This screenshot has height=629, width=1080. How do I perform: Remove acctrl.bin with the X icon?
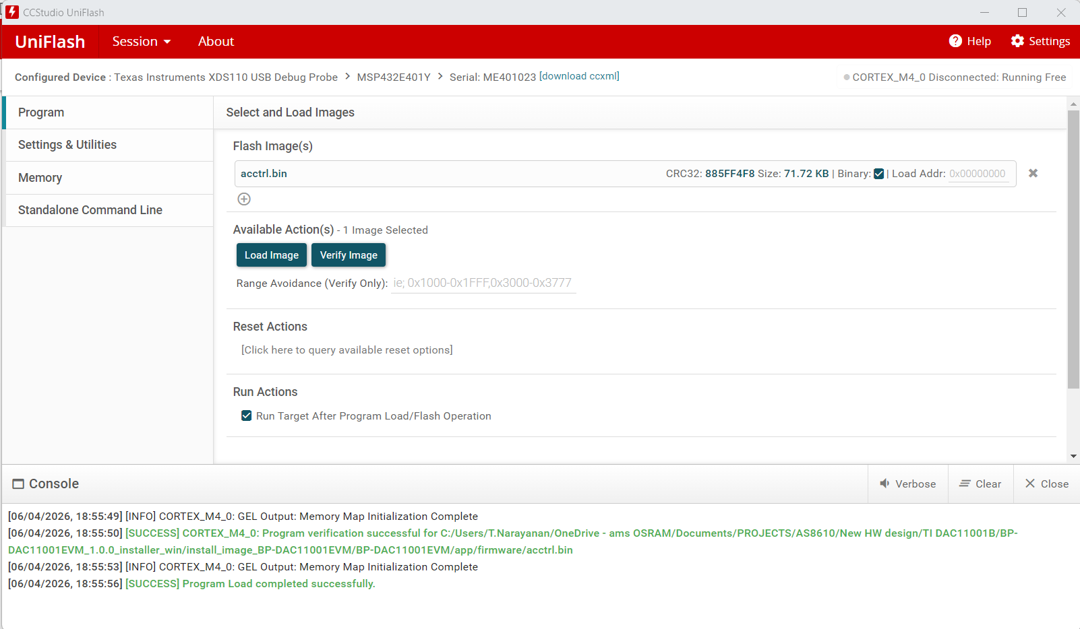pyautogui.click(x=1033, y=173)
